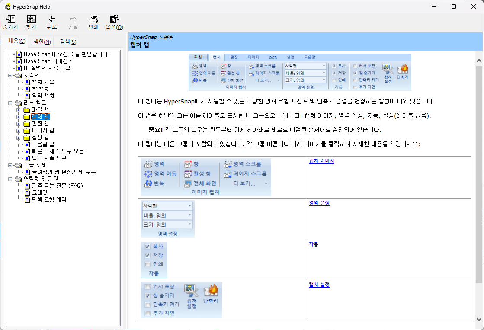Click the 전달 (Forward) arrow icon
Image resolution: width=484 pixels, height=330 pixels.
click(x=73, y=19)
